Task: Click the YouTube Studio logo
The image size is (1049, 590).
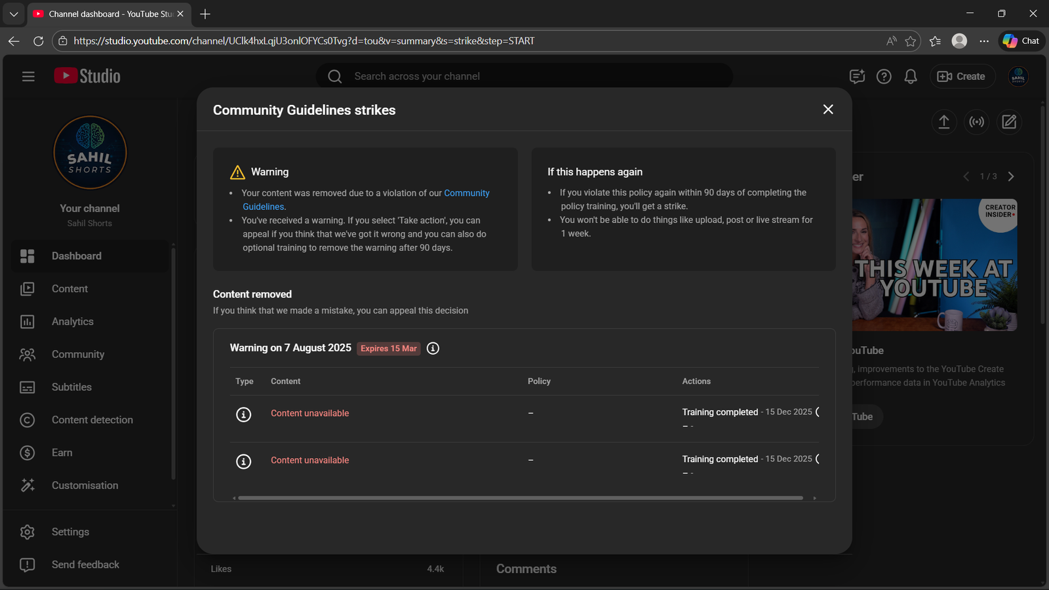Action: 87,76
